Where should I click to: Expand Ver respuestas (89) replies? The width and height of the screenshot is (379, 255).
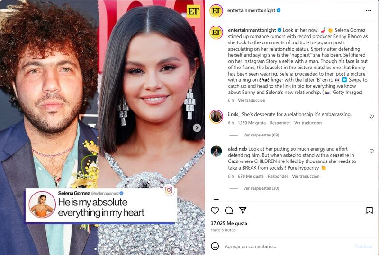click(261, 135)
